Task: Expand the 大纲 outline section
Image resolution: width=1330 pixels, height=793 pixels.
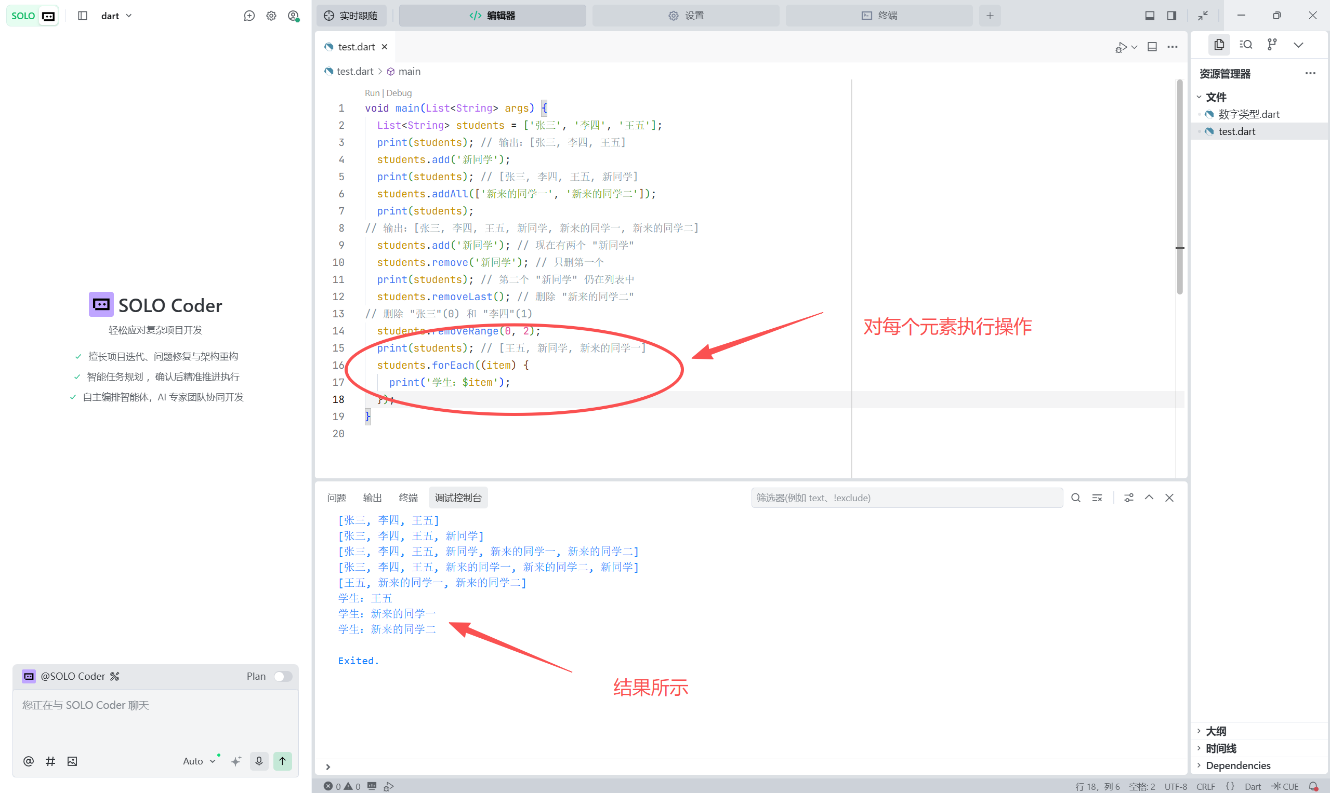Action: [x=1216, y=731]
